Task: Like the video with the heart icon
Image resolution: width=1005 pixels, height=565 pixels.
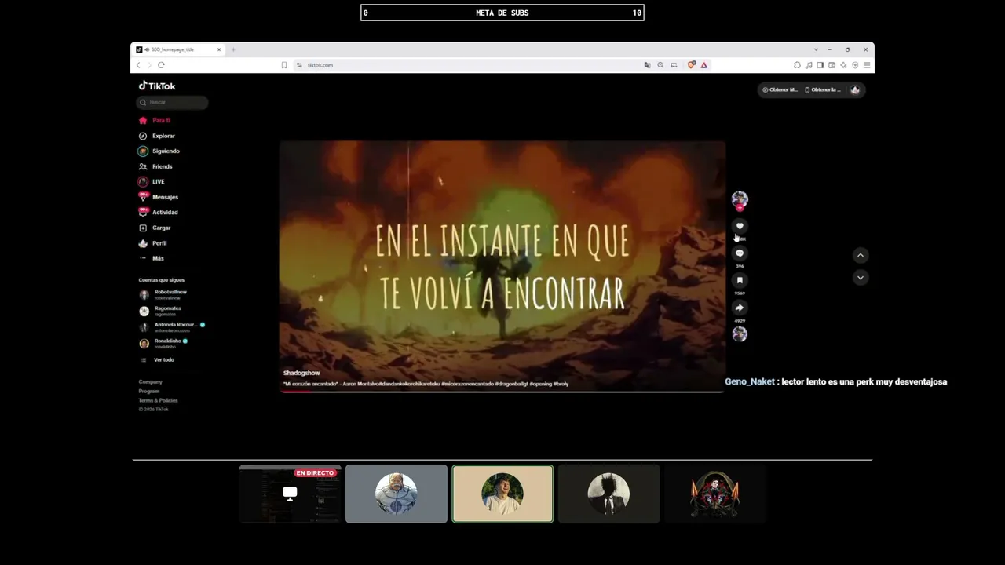Action: 740,226
